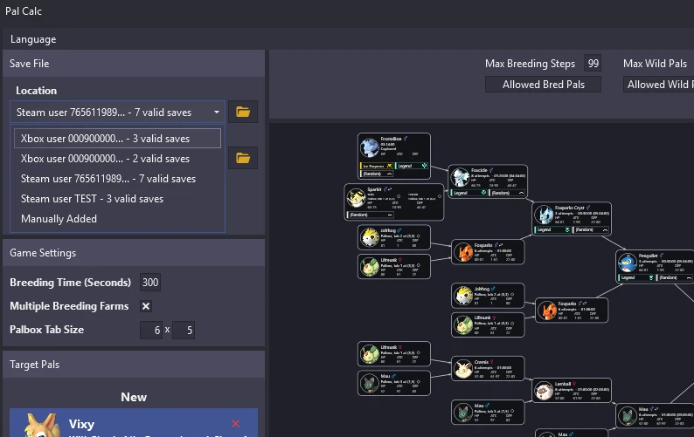Click the gender icon beside Frostallion name

tap(405, 139)
